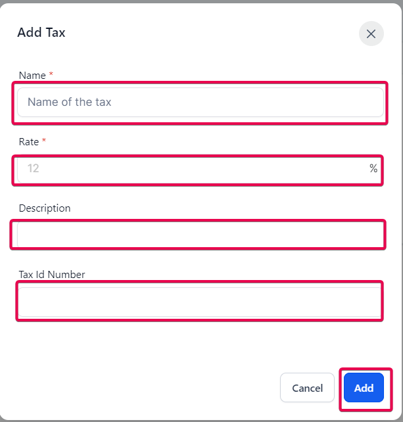Click the red asterisk beside Rate

coord(44,141)
